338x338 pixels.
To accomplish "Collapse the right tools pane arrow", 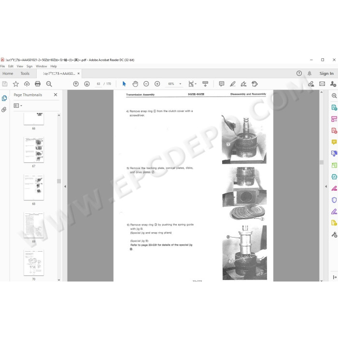I will (x=326, y=186).
